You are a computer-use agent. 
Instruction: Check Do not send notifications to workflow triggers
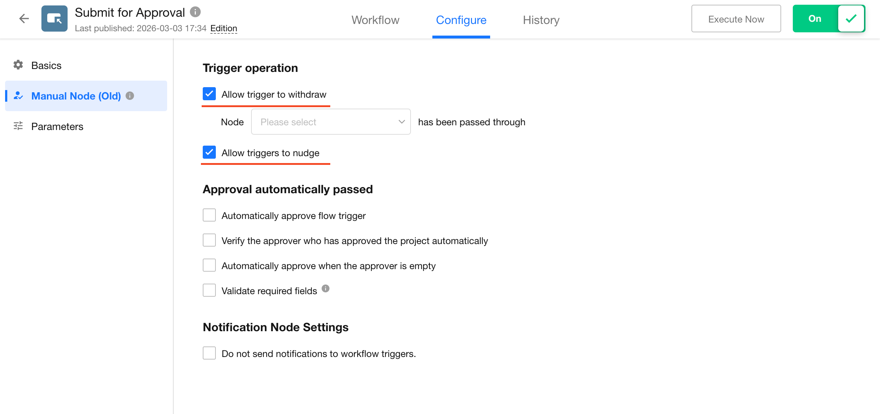coord(209,353)
